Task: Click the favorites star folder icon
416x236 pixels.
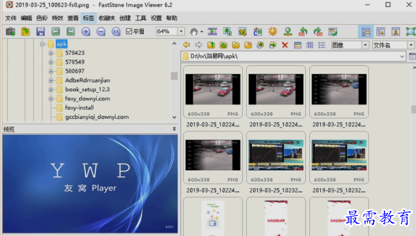Action: (236, 45)
